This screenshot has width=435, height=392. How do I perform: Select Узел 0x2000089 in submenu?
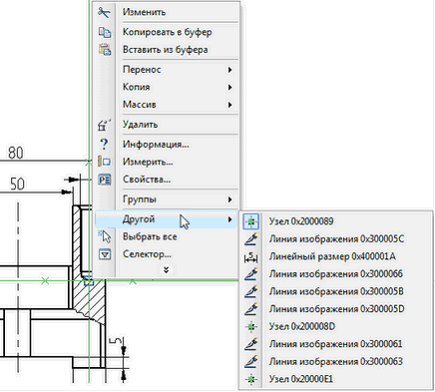[x=336, y=221]
